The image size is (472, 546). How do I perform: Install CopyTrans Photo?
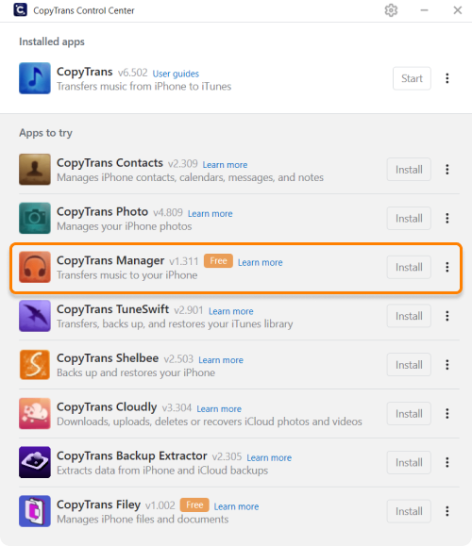pos(409,219)
